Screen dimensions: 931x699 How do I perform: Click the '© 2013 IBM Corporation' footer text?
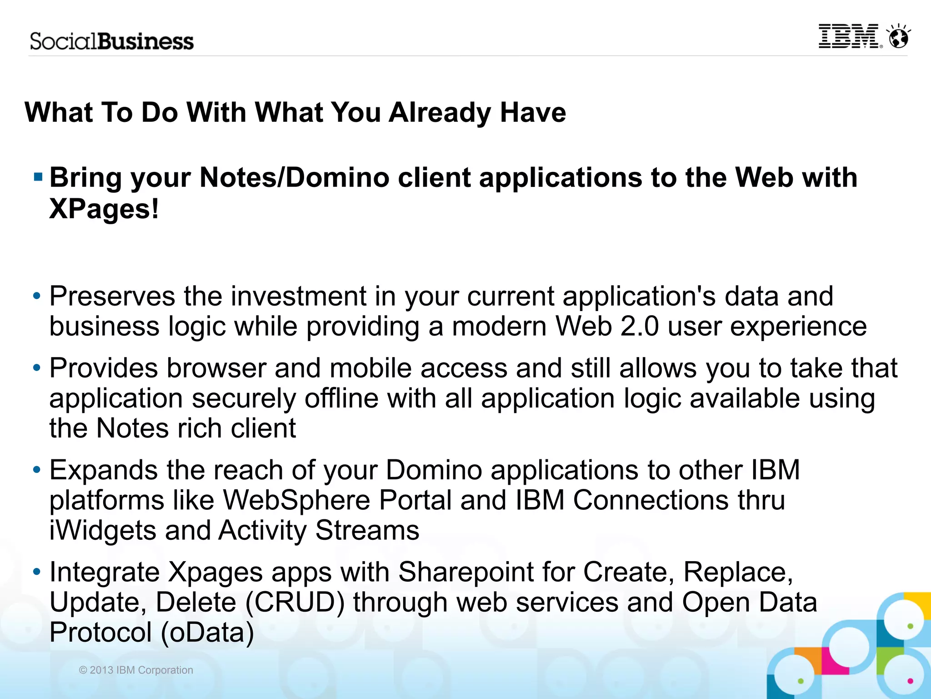tap(136, 670)
